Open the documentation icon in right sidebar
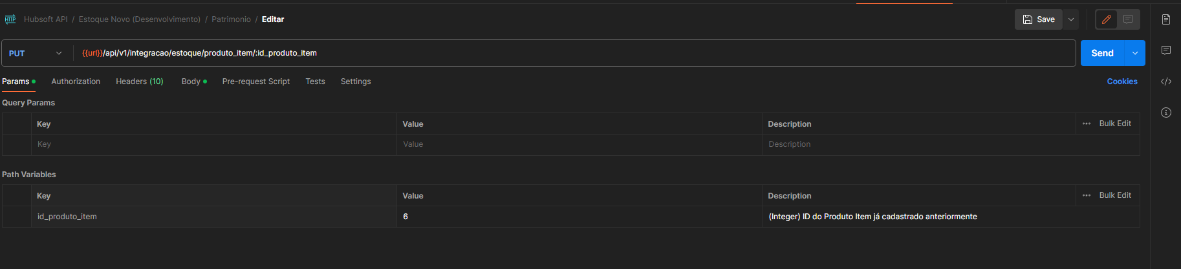1181x269 pixels. (x=1166, y=19)
